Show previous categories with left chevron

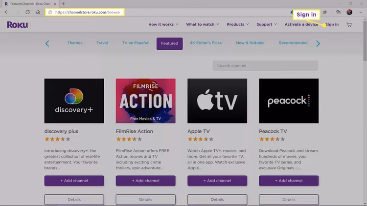tap(47, 43)
